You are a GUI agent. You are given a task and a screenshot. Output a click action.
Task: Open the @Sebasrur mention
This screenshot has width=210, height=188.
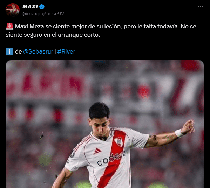[x=38, y=51]
